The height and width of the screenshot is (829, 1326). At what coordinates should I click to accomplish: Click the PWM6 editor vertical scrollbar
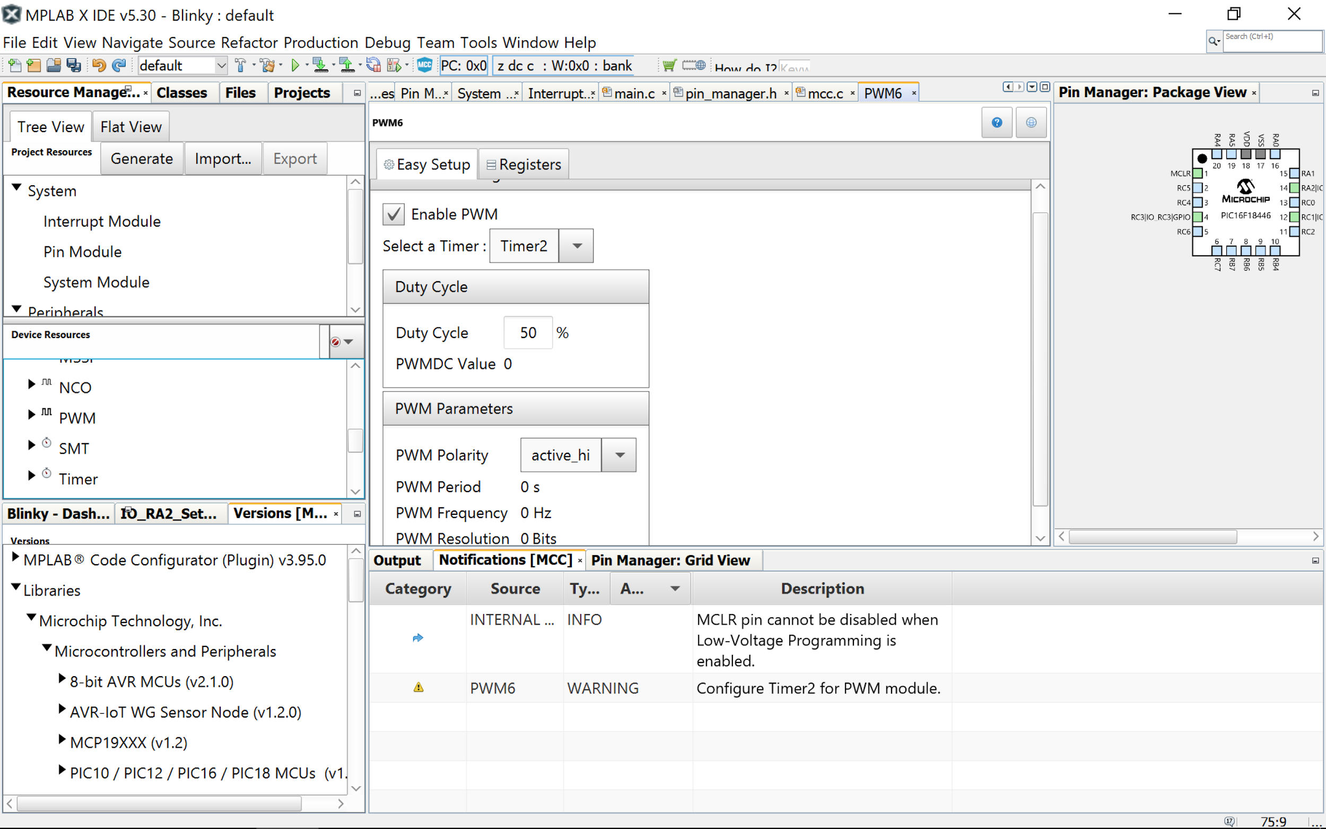[x=1040, y=359]
